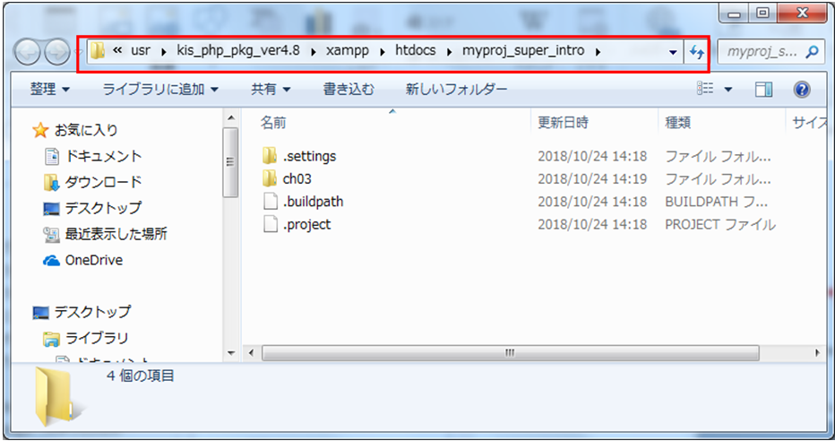This screenshot has width=835, height=441.
Task: Select ダウンロード in the favorites list
Action: tap(103, 182)
